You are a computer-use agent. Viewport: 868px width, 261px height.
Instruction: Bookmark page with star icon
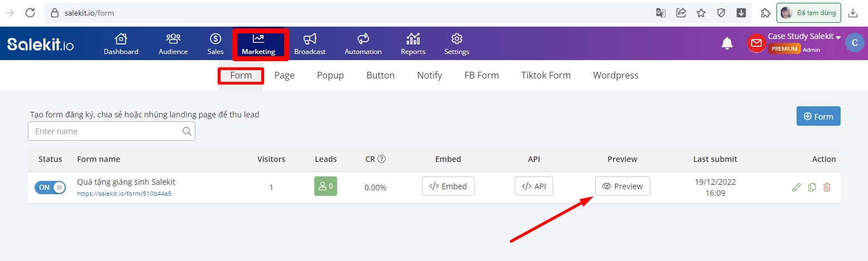[x=701, y=13]
